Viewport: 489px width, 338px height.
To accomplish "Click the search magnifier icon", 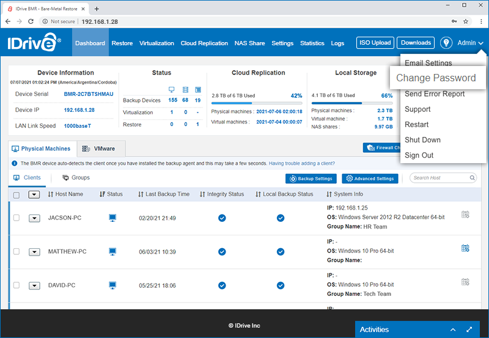I will (472, 178).
